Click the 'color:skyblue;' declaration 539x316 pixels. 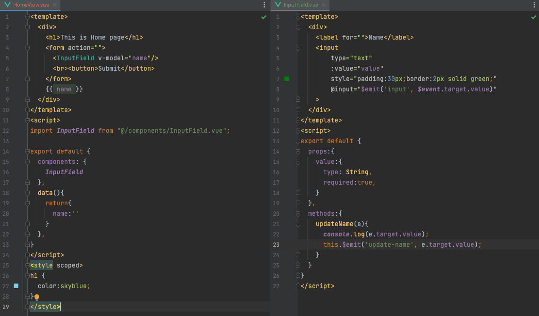coord(64,286)
